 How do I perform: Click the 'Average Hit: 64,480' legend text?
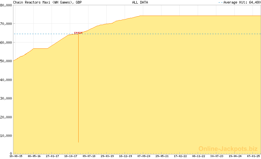pyautogui.click(x=242, y=2)
